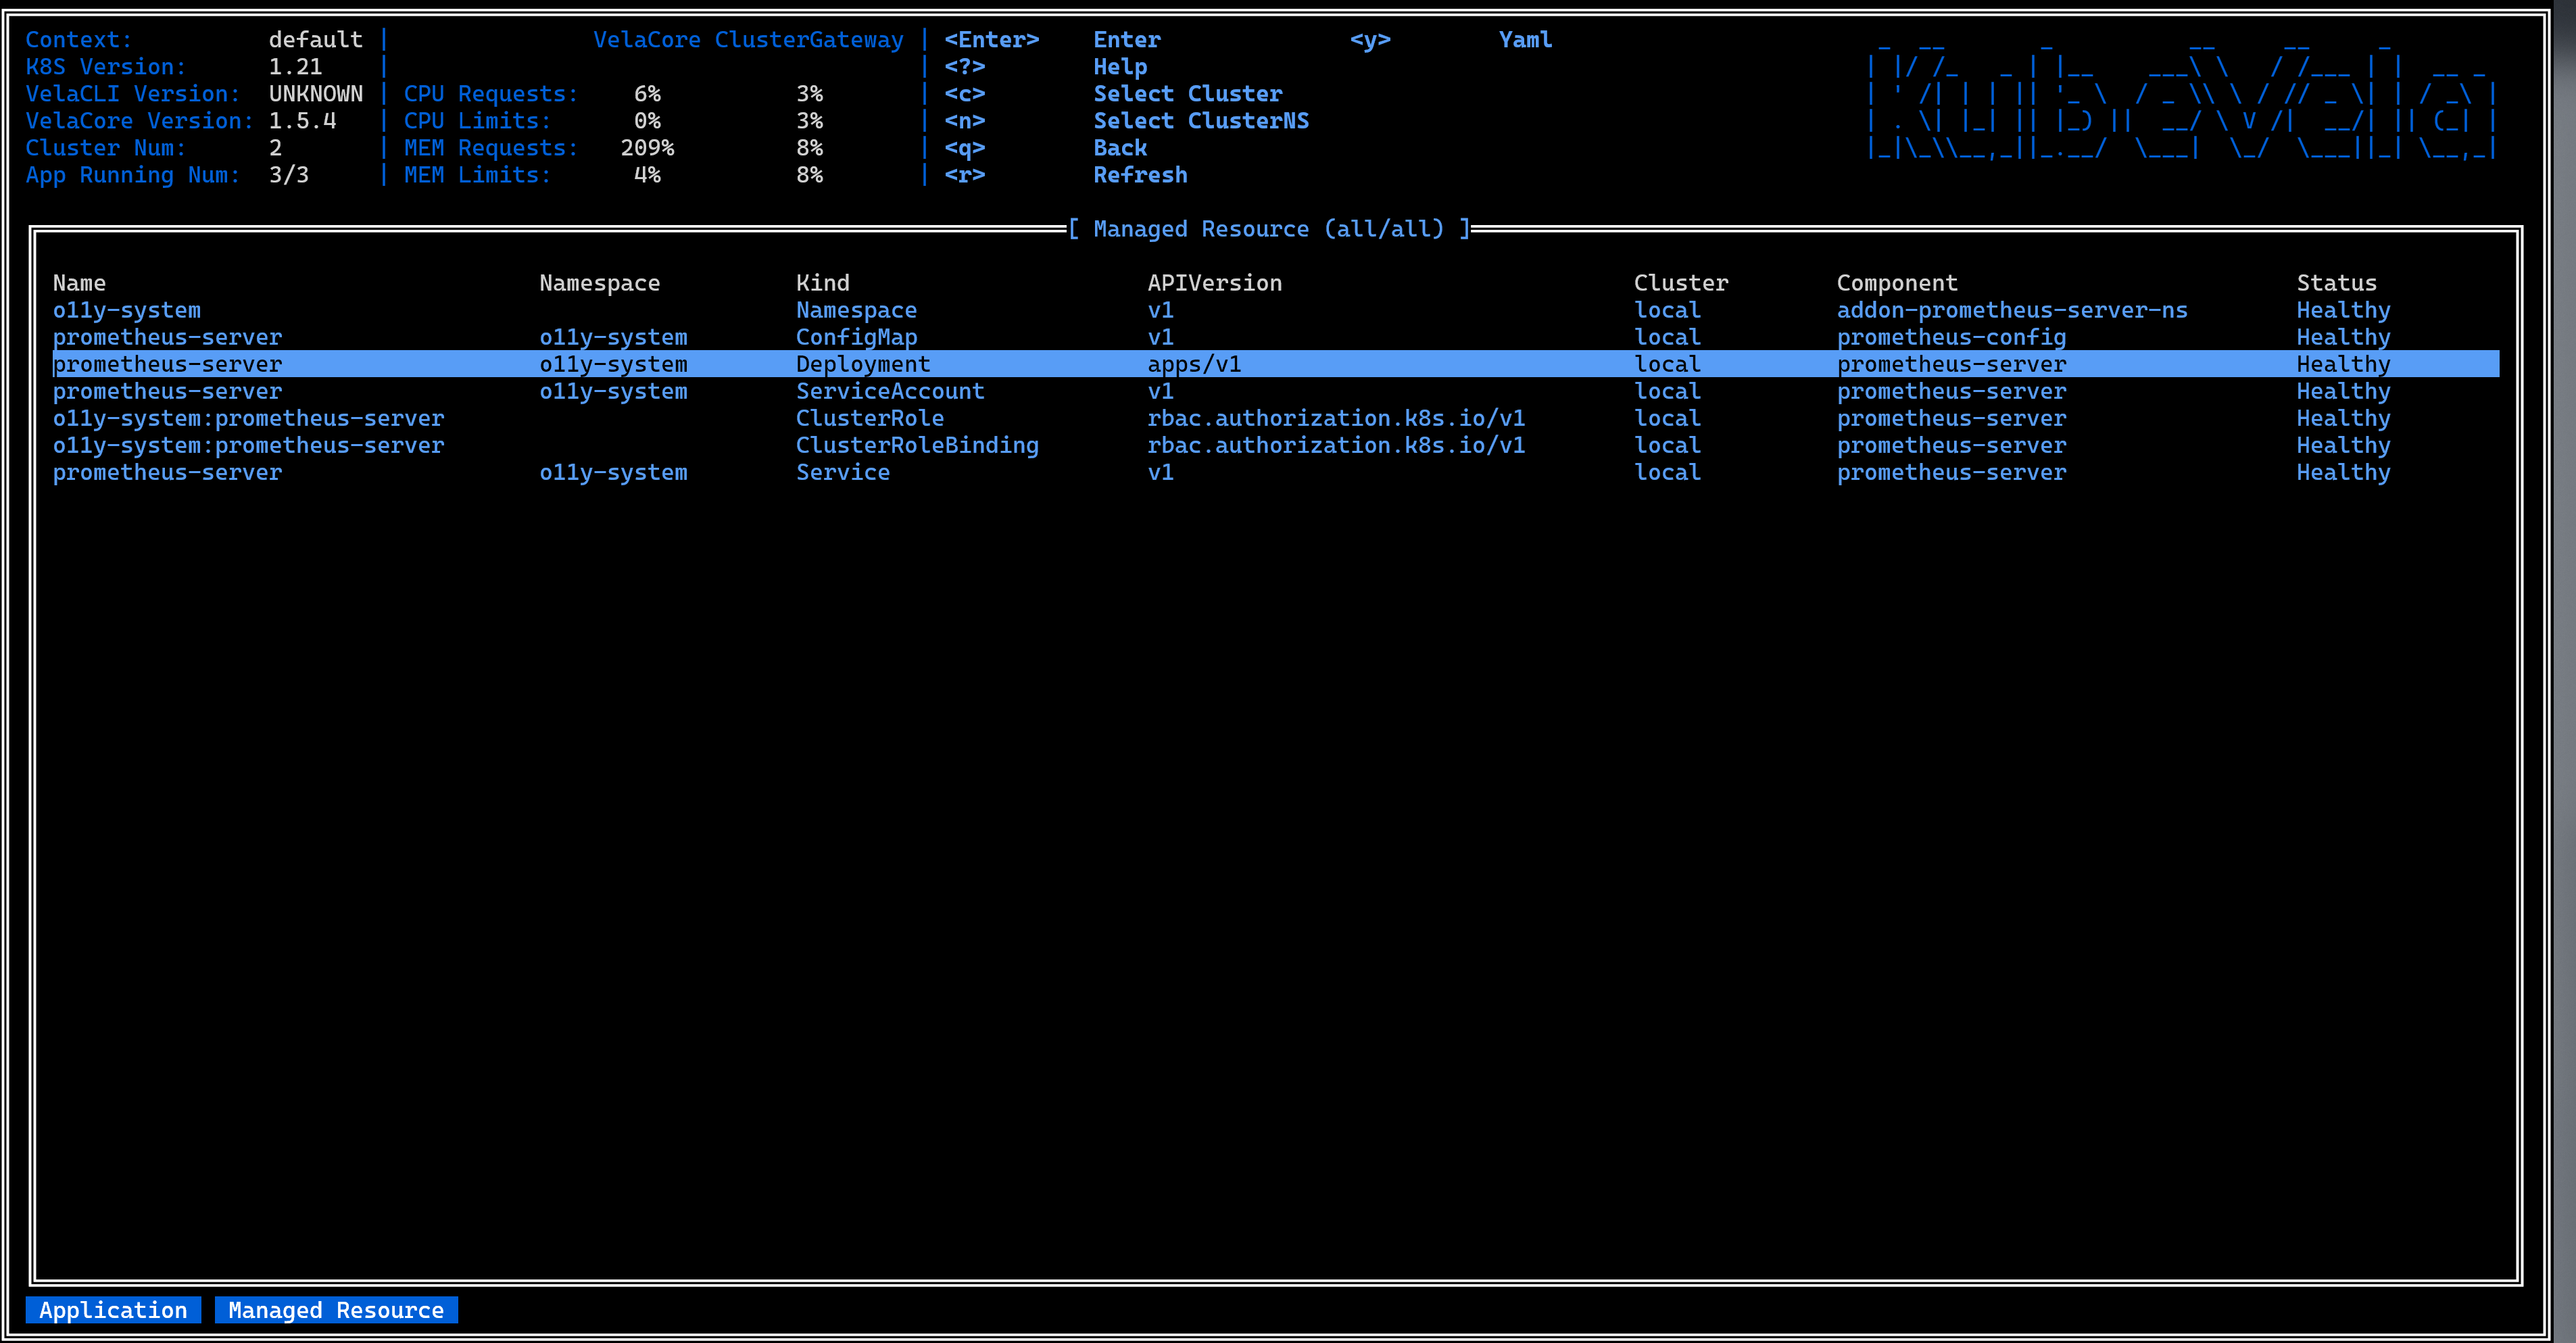Click the <y> key hint
The image size is (2576, 1343).
pyautogui.click(x=1370, y=40)
